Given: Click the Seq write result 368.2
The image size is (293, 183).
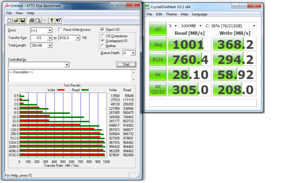Looking at the screenshot, I should click(x=234, y=44).
